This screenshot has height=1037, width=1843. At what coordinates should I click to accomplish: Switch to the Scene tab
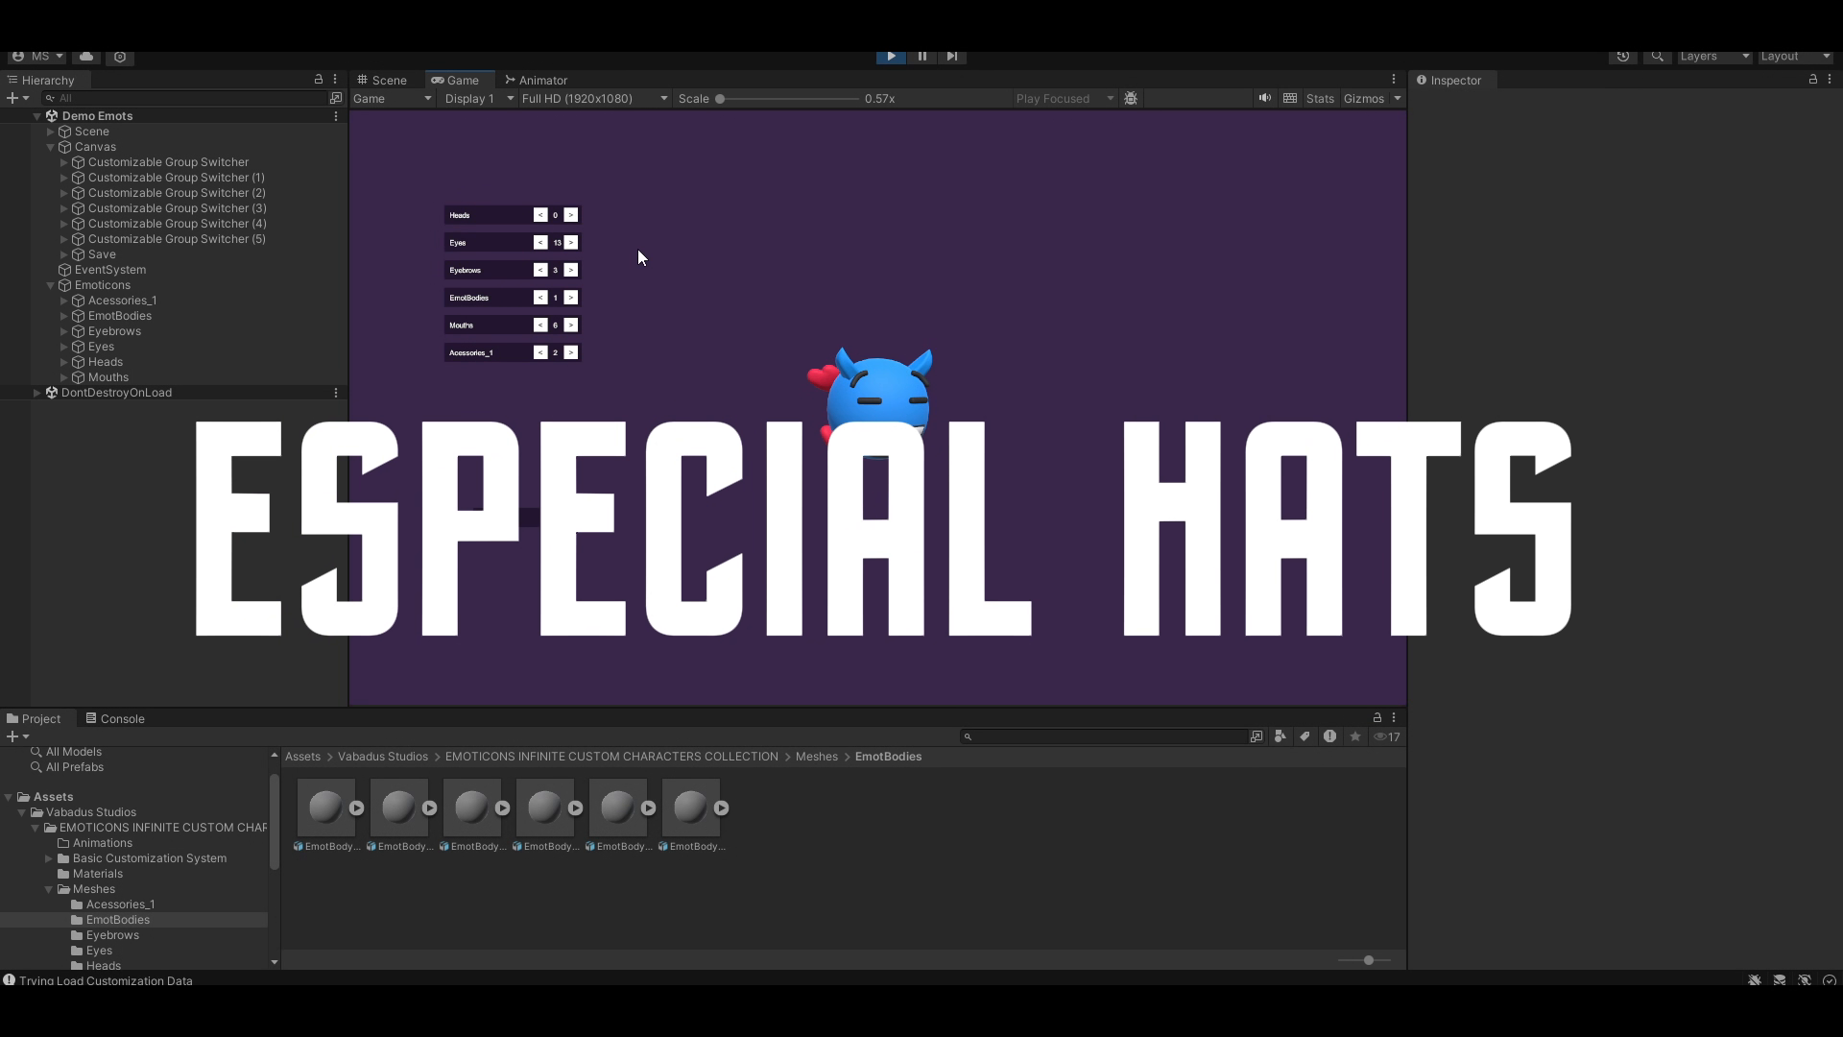pos(382,80)
